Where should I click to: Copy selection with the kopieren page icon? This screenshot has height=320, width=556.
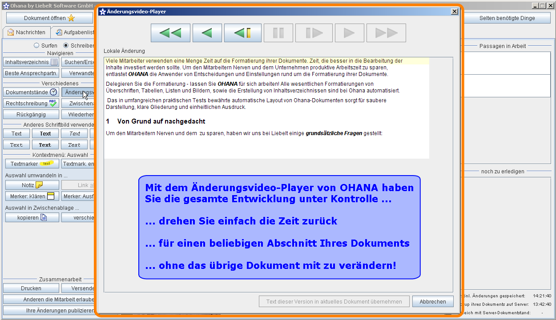(x=44, y=217)
